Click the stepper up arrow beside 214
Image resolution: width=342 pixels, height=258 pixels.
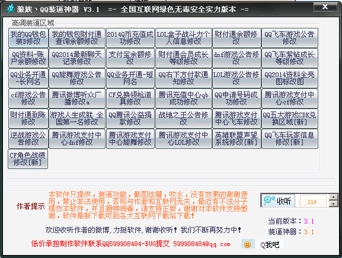[x=334, y=197]
